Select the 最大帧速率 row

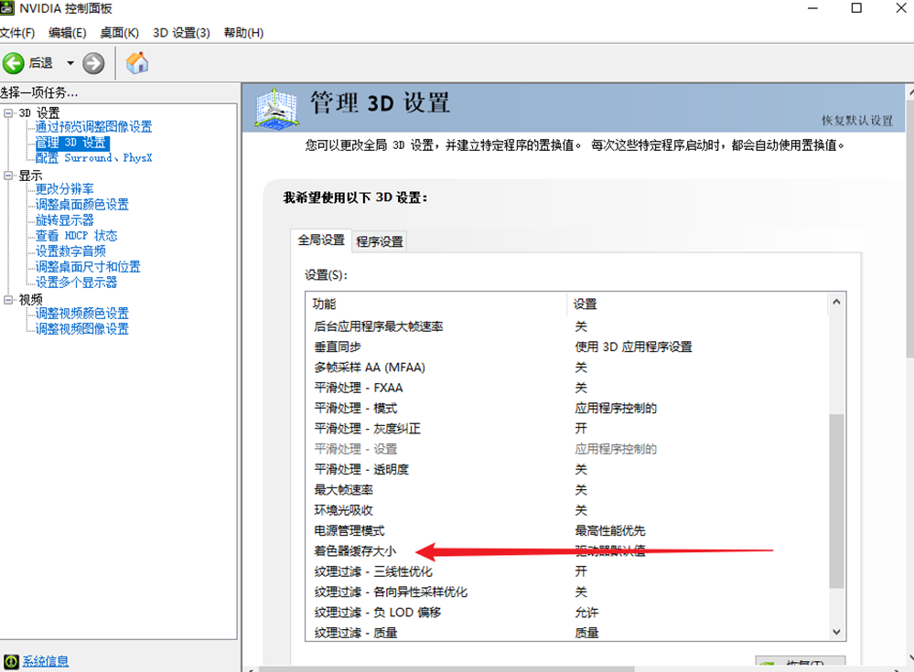pos(566,490)
